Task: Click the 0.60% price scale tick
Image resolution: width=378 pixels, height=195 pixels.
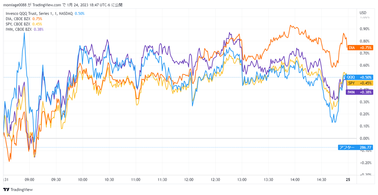Action: [365, 65]
